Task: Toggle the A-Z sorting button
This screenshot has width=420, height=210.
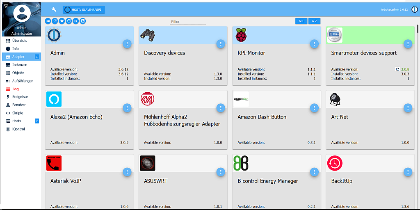Action: tap(315, 21)
